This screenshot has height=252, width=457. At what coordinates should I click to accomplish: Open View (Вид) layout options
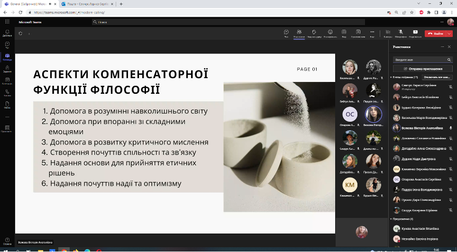tap(344, 34)
